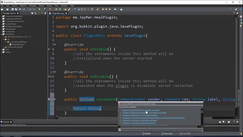Toggle code folding at line 19

(x=55, y=99)
